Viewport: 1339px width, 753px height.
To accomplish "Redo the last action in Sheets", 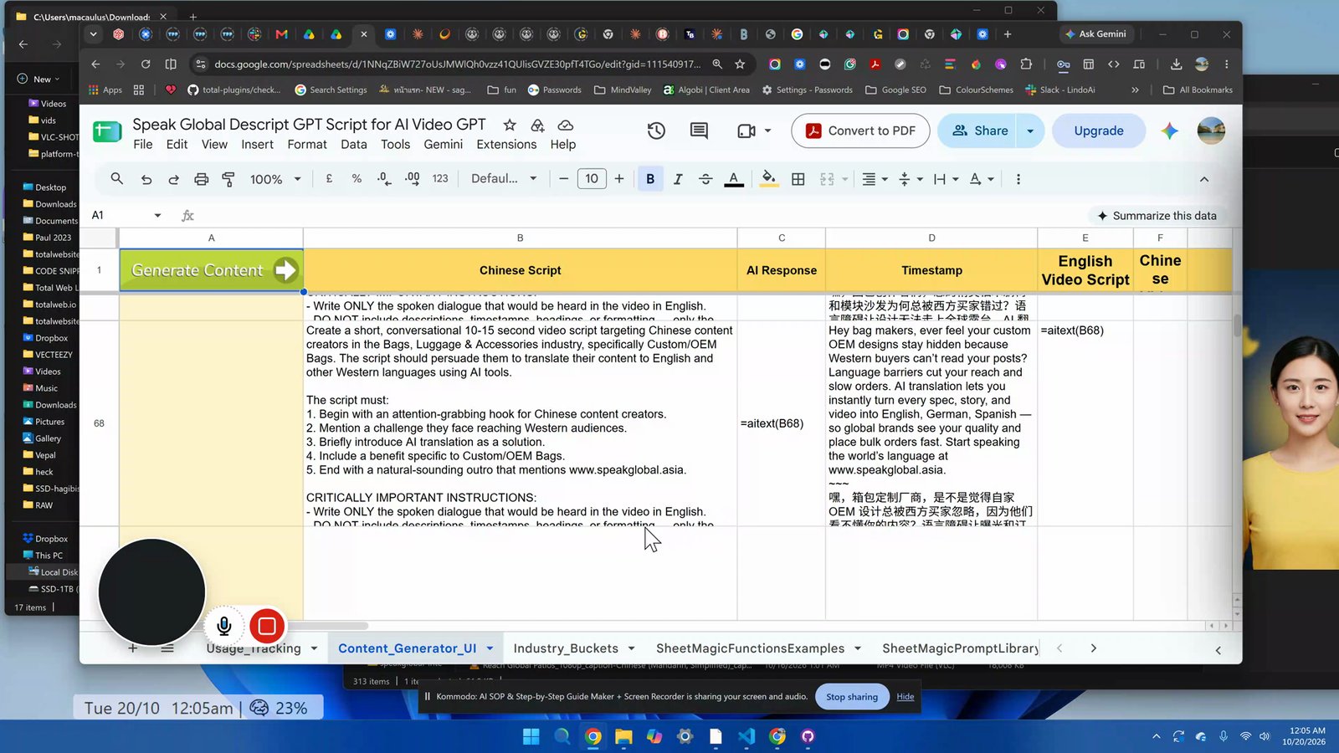I will [x=174, y=179].
